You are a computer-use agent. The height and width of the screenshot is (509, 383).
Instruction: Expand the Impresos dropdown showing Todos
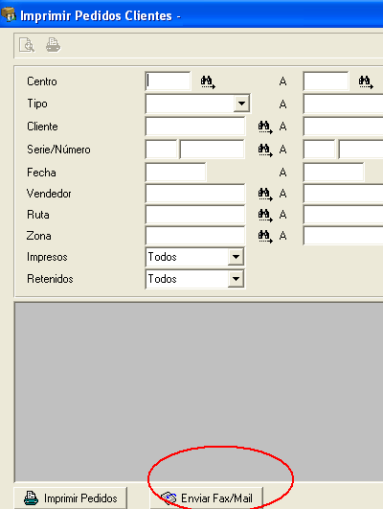pyautogui.click(x=236, y=257)
